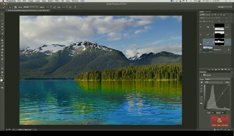
Task: Clip adjustment to layer in Properties footer
Action: pyautogui.click(x=215, y=130)
